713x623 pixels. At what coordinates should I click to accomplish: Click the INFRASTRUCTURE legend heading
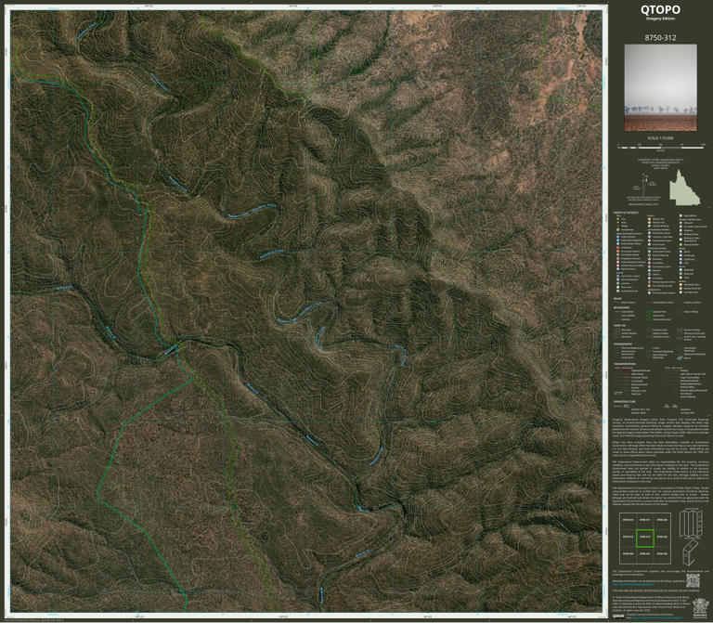click(x=625, y=402)
